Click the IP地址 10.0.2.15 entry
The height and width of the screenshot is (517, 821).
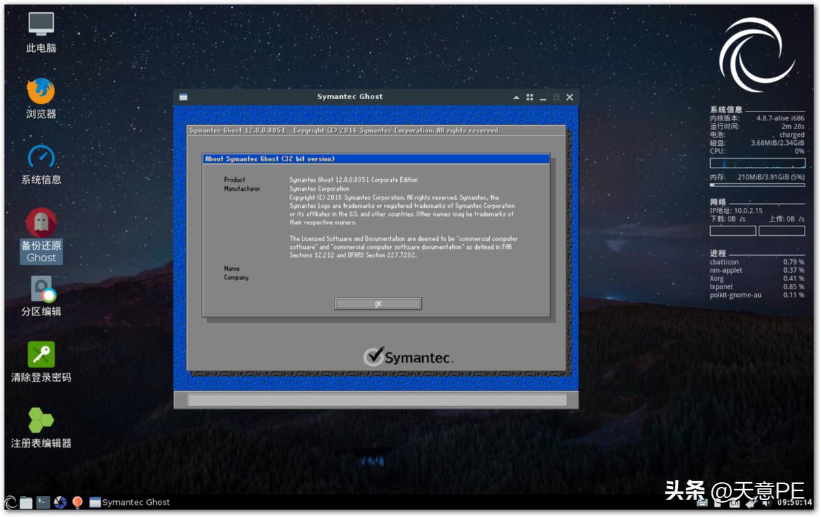(x=737, y=211)
